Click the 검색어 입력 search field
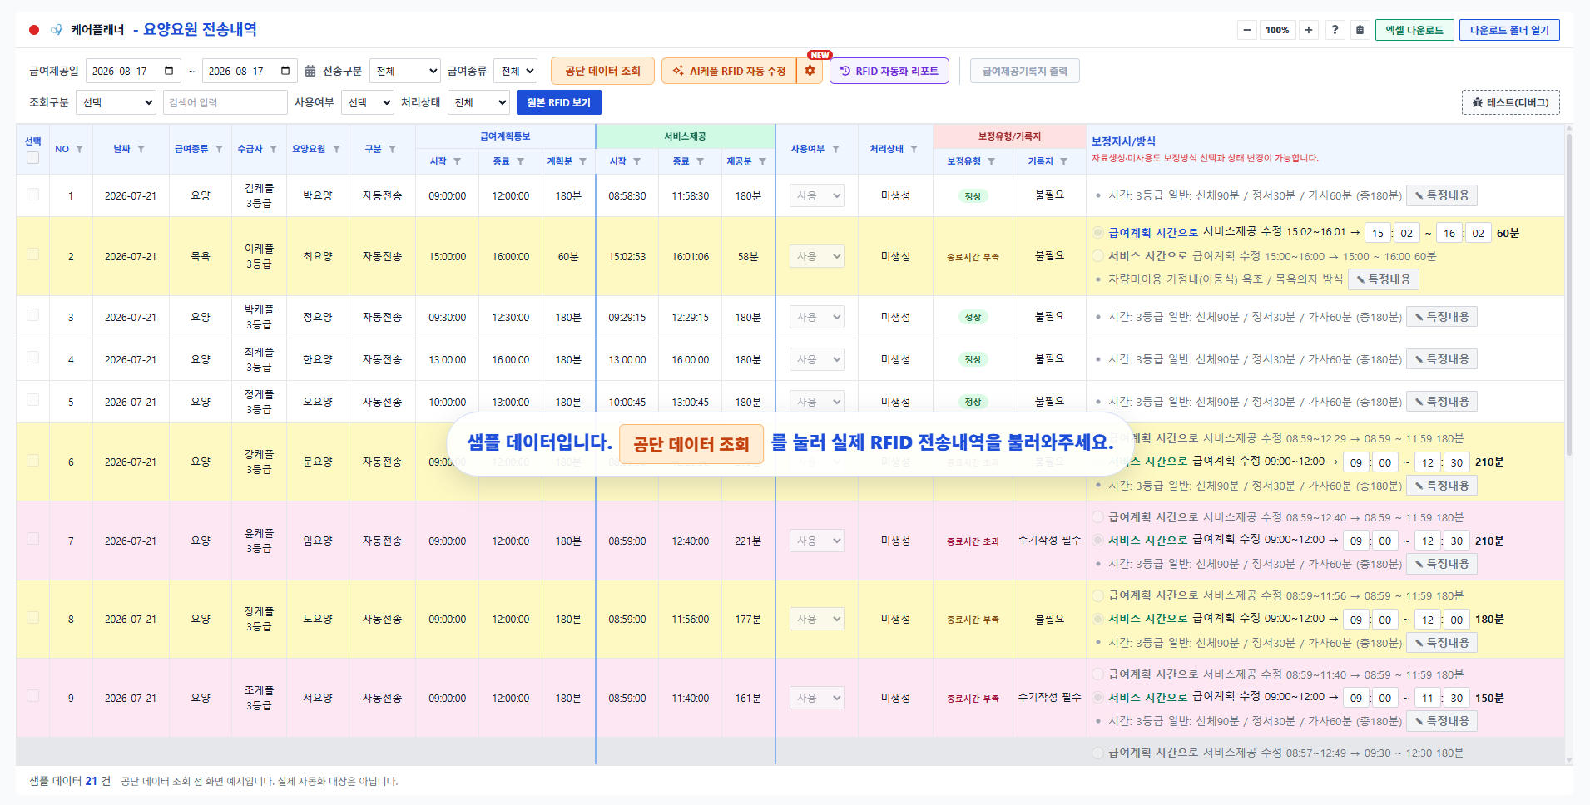This screenshot has height=805, width=1590. 225,102
